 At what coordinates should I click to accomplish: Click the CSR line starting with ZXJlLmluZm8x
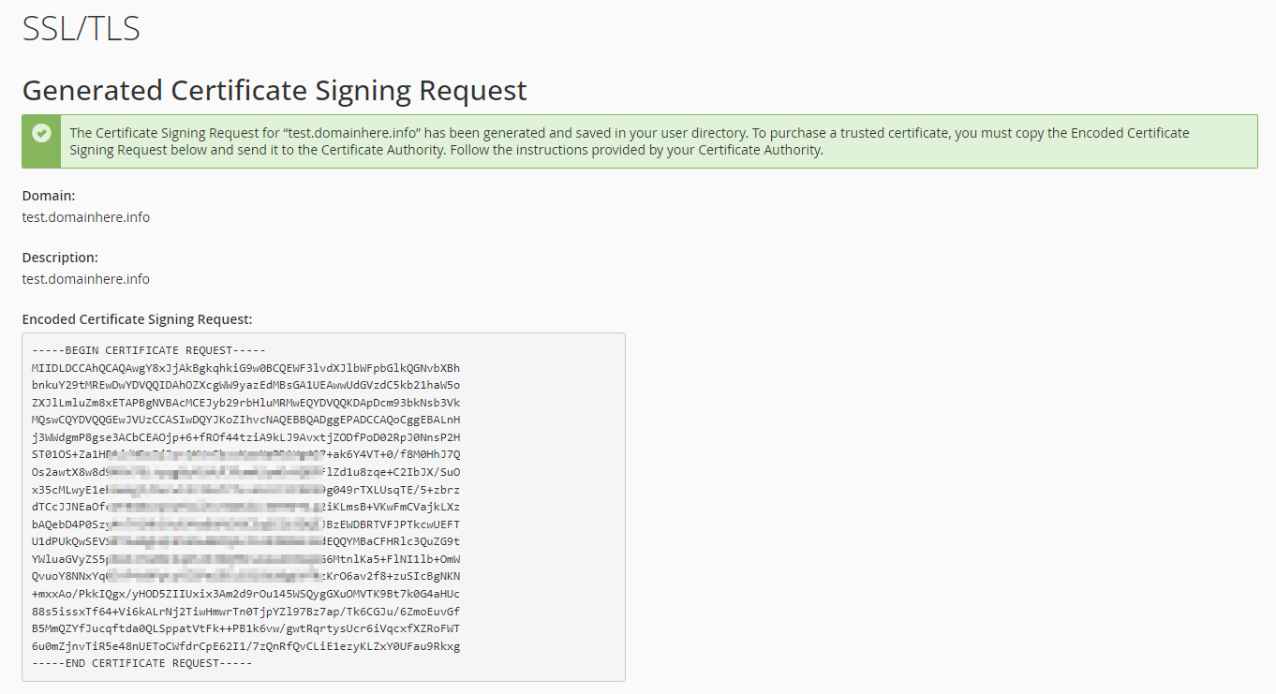click(245, 403)
